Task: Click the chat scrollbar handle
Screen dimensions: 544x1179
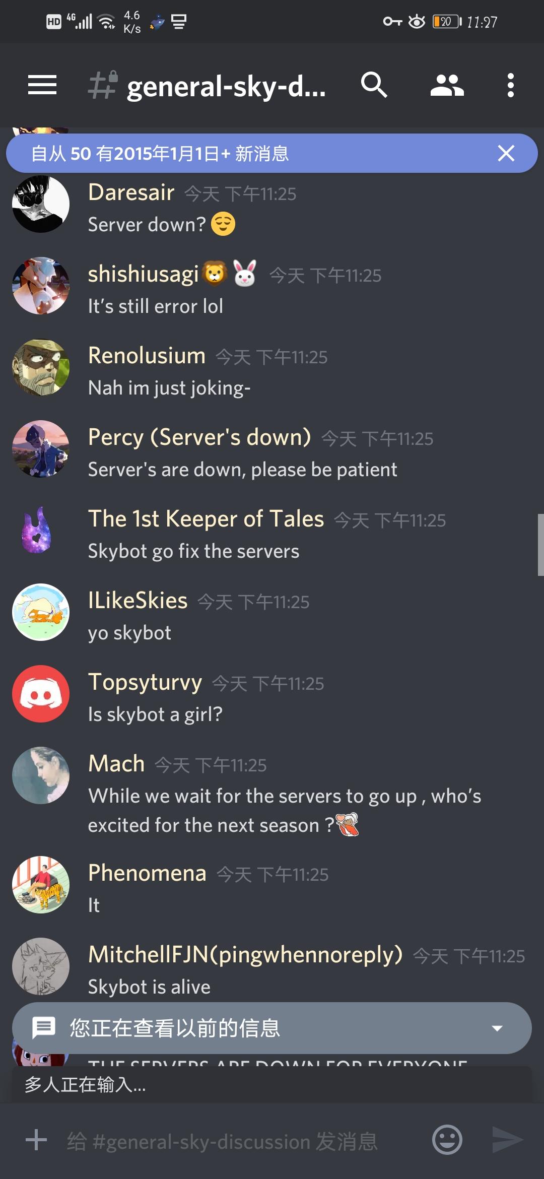Action: tap(540, 544)
